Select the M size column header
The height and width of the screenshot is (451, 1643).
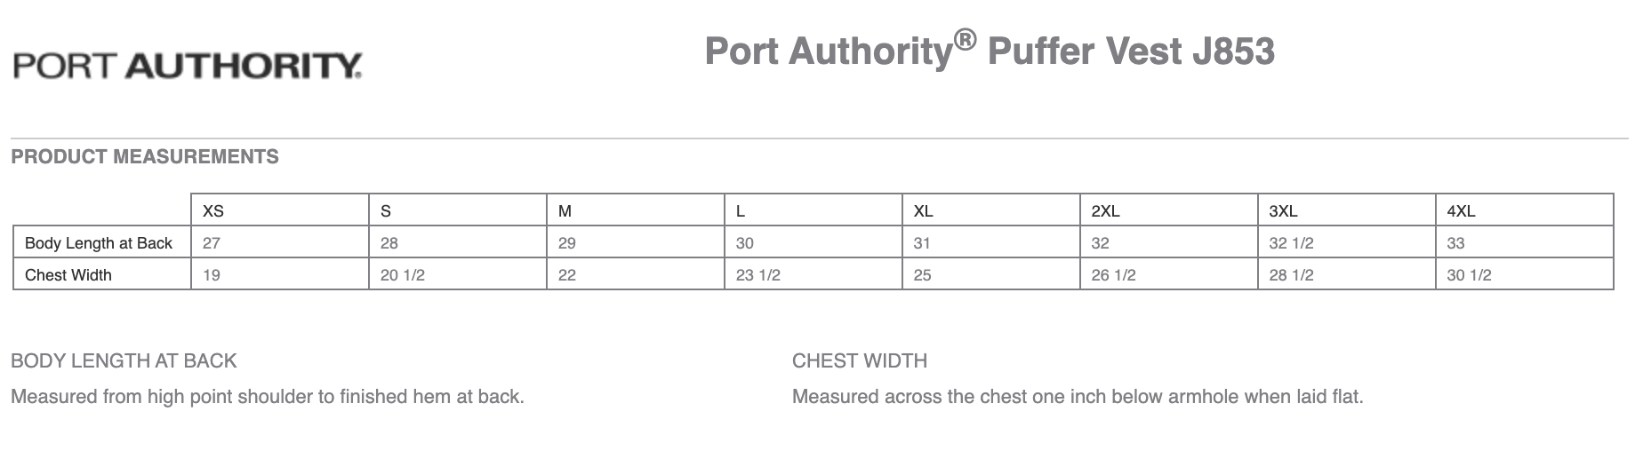[x=565, y=211]
